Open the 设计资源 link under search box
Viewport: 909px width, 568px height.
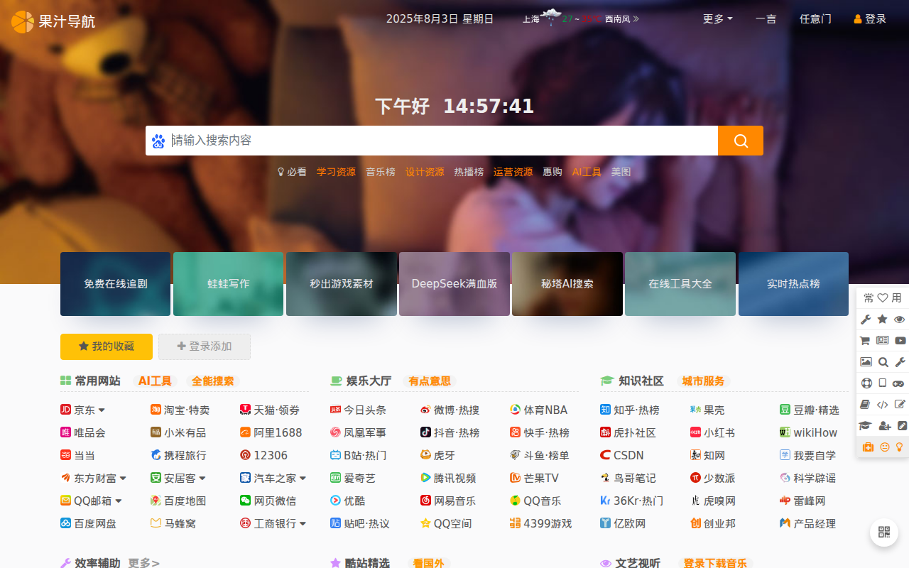point(425,172)
